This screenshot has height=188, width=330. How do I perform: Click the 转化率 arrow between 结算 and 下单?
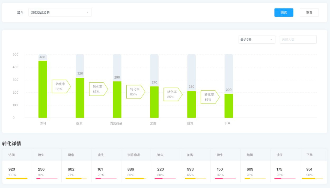click(210, 97)
